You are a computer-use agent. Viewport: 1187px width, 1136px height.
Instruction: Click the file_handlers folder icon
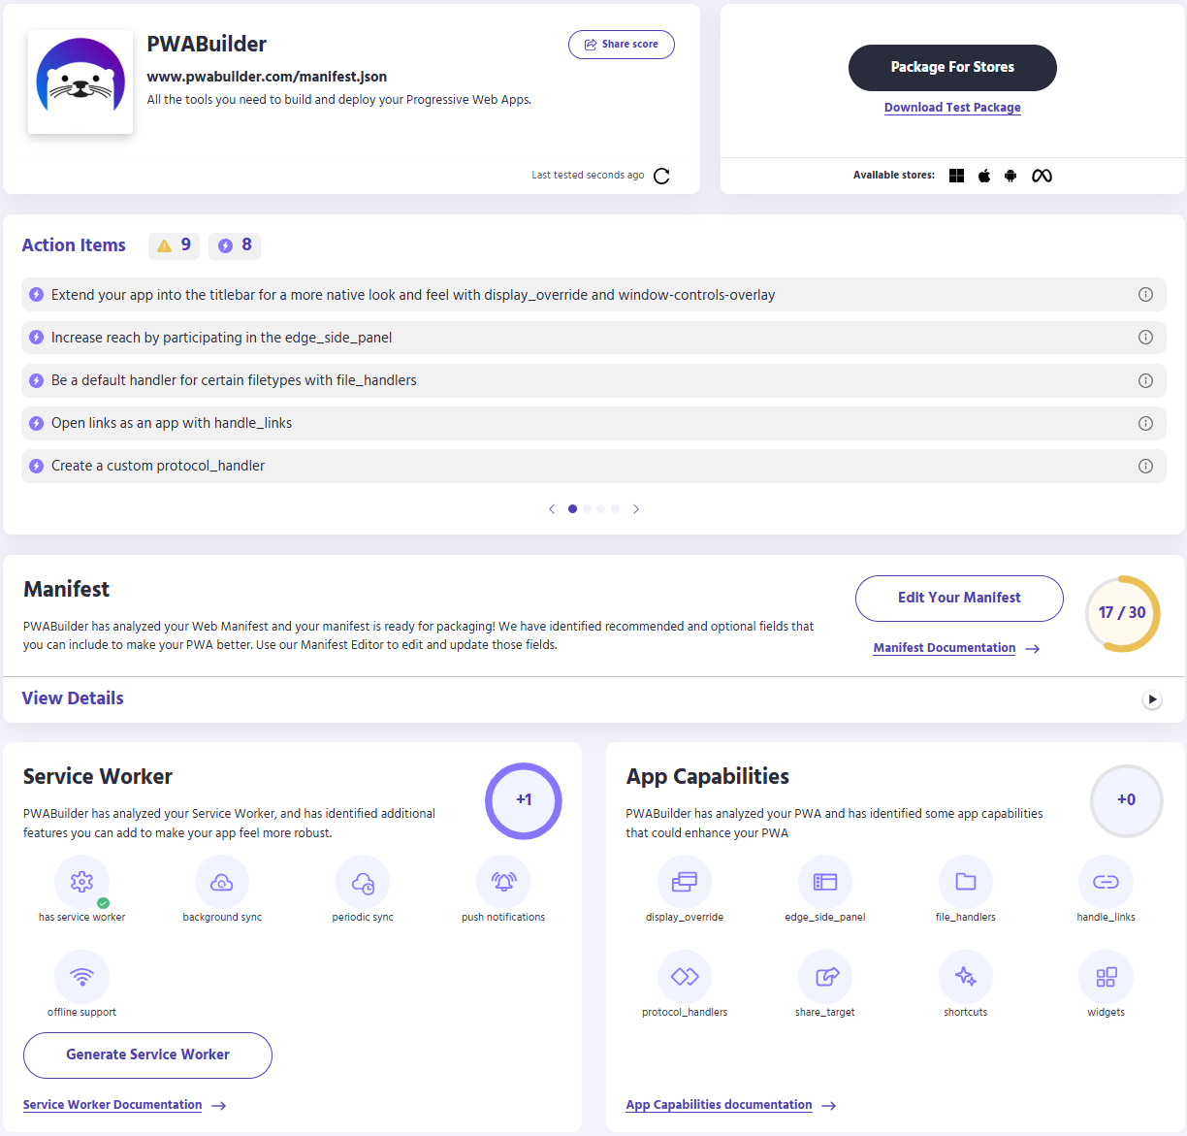pyautogui.click(x=966, y=882)
